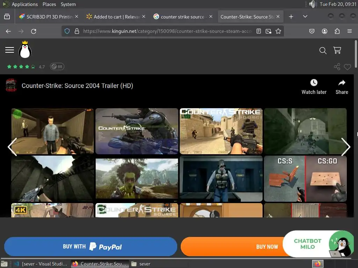Close the Counter-Strike: Source tab
Viewport: 358px width, 268px height.
(278, 16)
